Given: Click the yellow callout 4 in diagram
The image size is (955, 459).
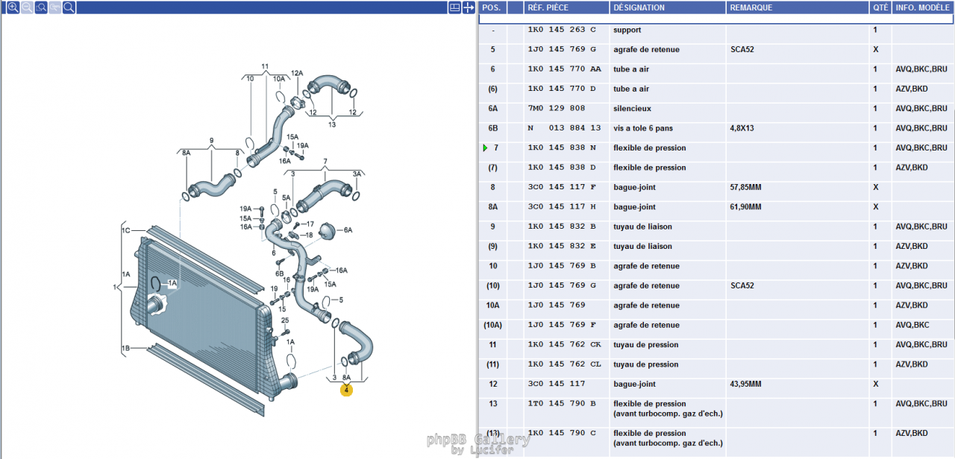Looking at the screenshot, I should [346, 390].
